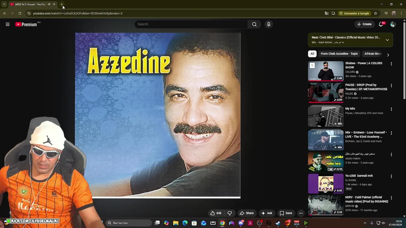This screenshot has height=228, width=406.
Task: Open Microsoft Store from taskbar
Action: tap(194, 223)
